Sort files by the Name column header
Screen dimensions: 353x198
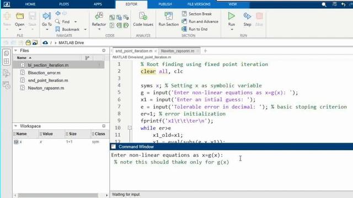pos(22,58)
